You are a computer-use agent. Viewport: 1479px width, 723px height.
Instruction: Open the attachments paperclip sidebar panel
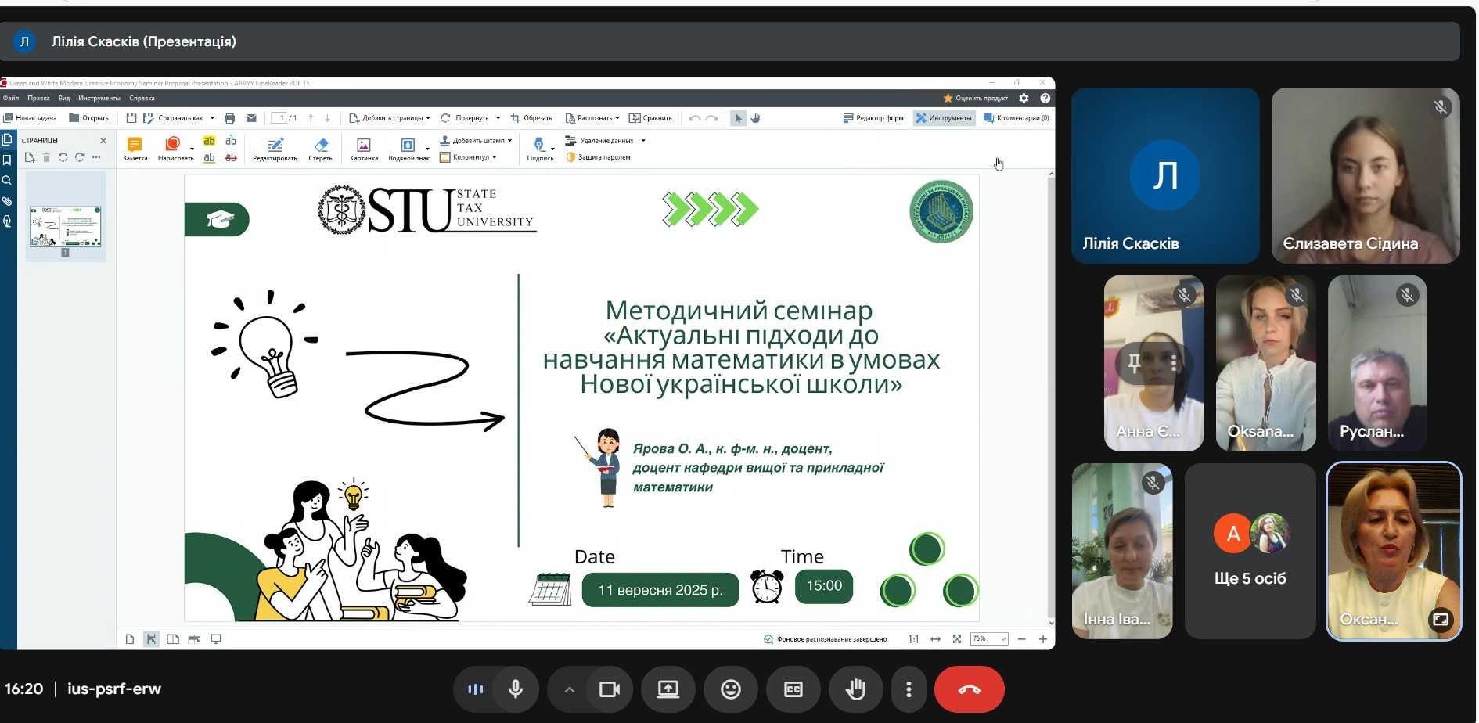[7, 201]
